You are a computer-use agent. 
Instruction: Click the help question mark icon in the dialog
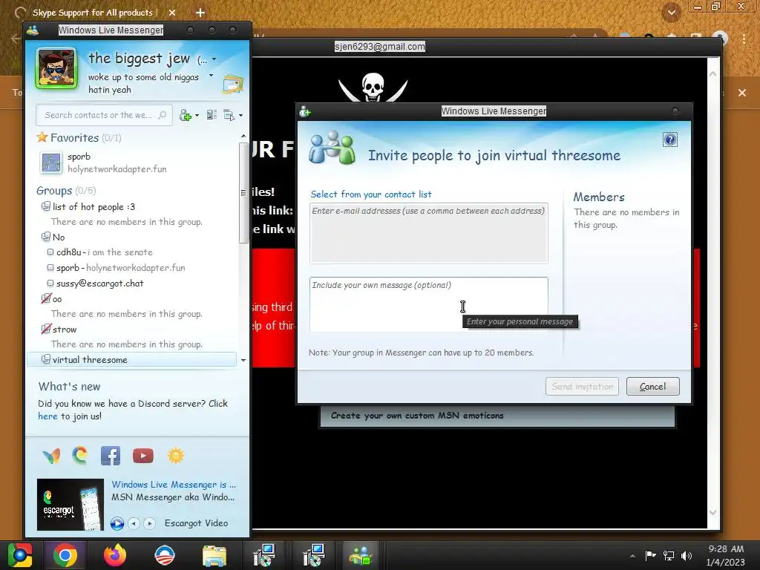coord(670,140)
